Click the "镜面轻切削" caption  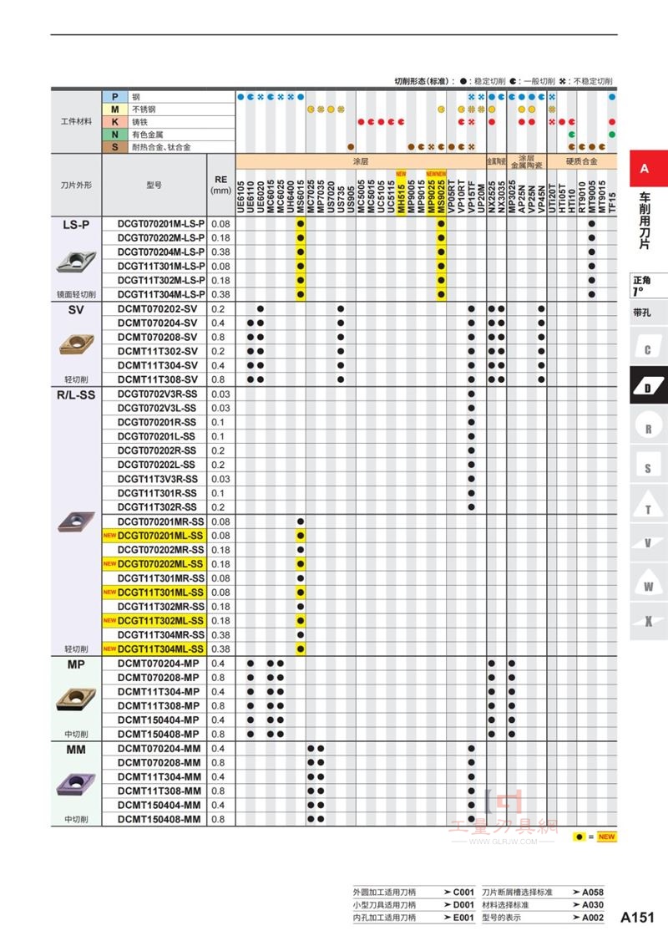(76, 294)
